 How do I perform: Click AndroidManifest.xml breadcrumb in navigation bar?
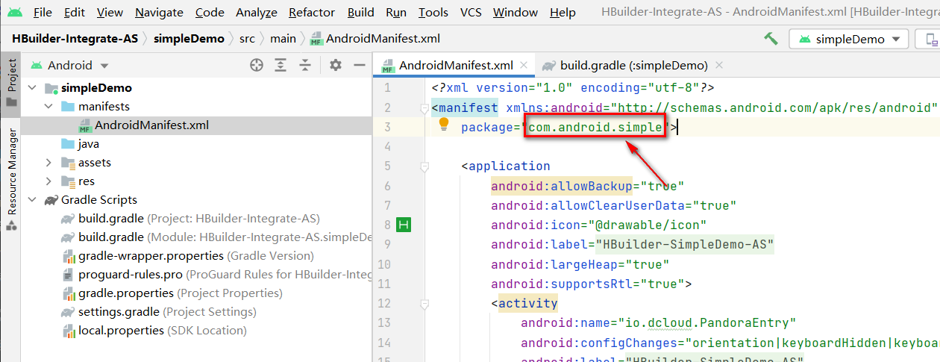[375, 39]
